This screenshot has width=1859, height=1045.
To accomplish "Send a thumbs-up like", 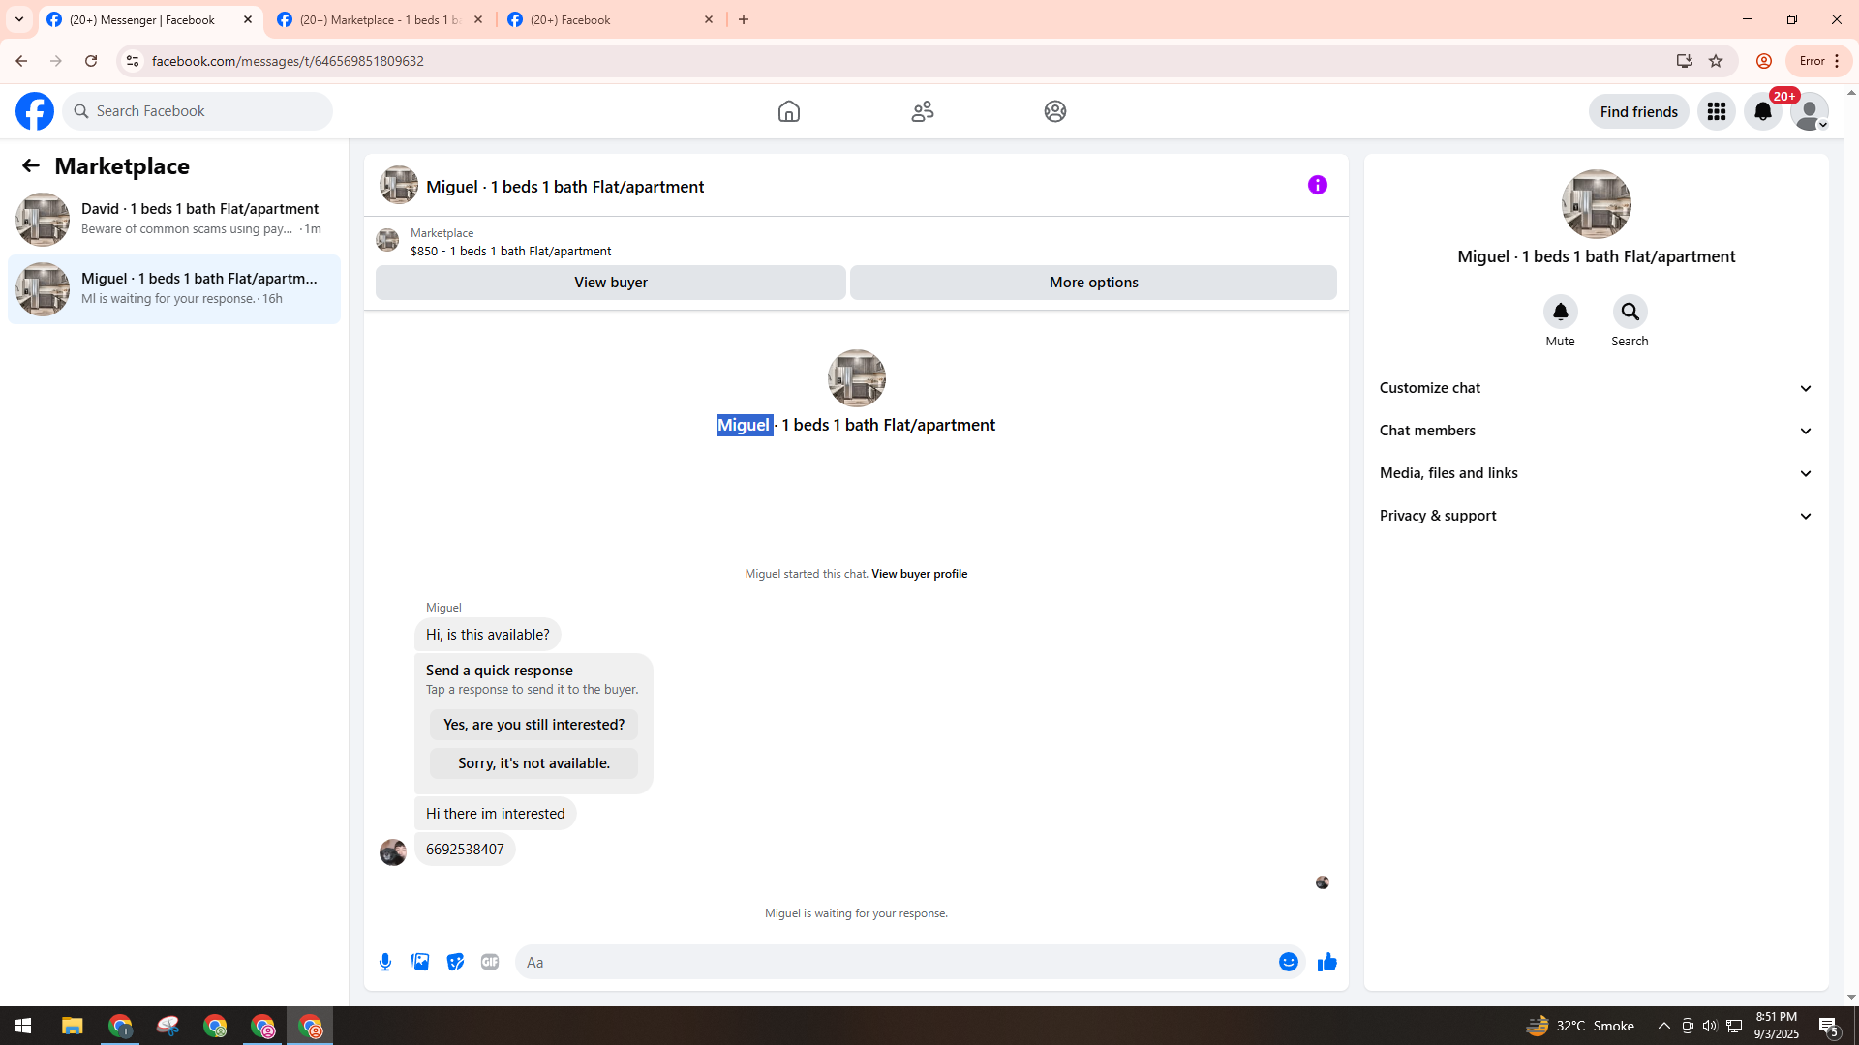I will point(1327,962).
